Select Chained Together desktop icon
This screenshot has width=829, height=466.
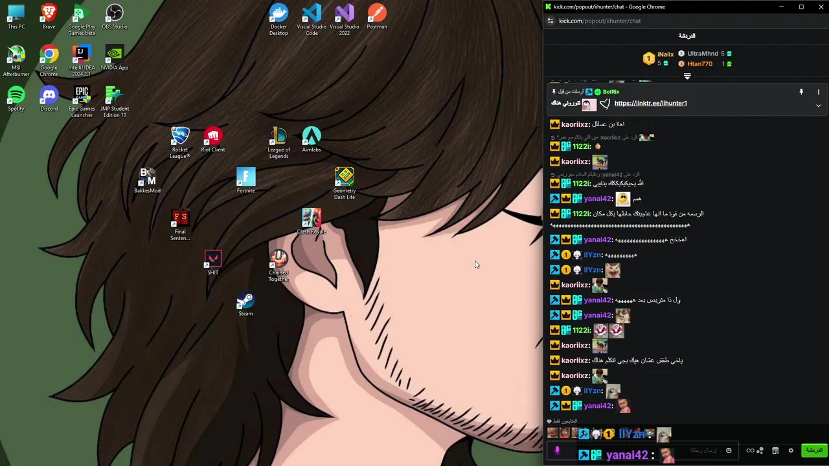[x=278, y=265]
